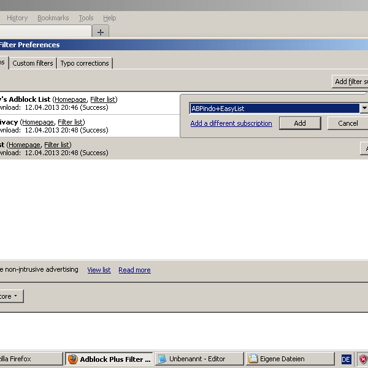Open Homepage link for Adblock List
The width and height of the screenshot is (368, 368).
(71, 99)
